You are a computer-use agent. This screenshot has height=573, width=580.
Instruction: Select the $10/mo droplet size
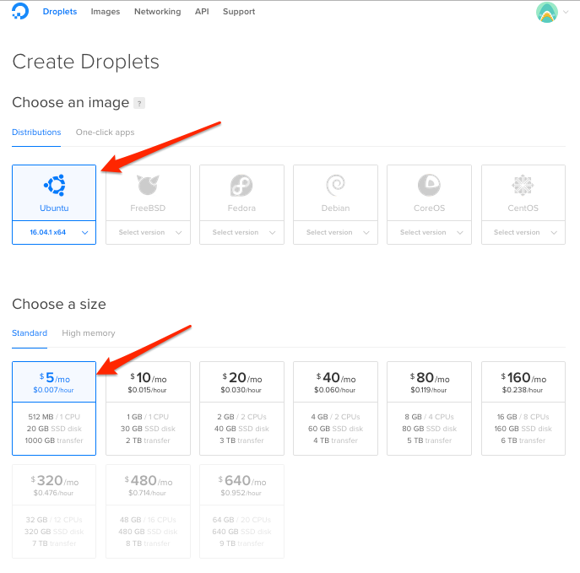click(x=148, y=408)
